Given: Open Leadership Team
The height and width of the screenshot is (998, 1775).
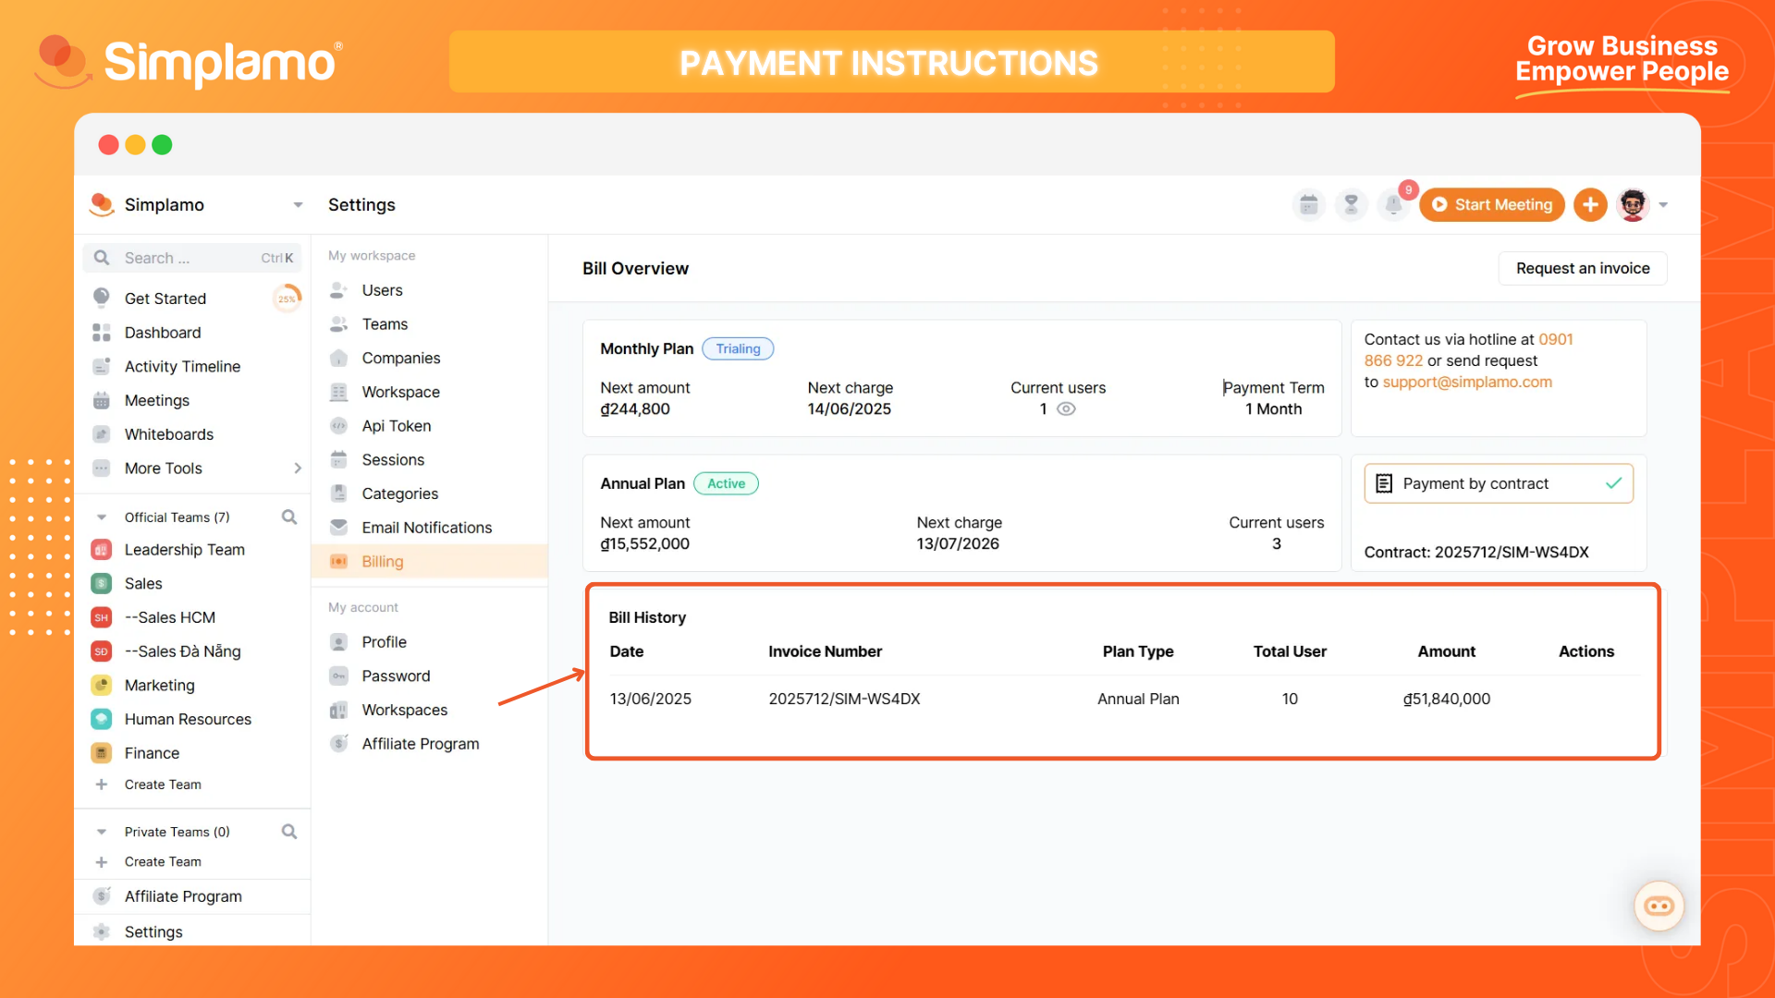Looking at the screenshot, I should pos(185,550).
